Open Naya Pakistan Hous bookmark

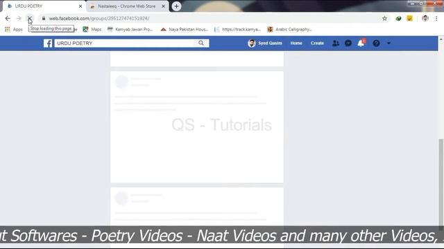(185, 29)
